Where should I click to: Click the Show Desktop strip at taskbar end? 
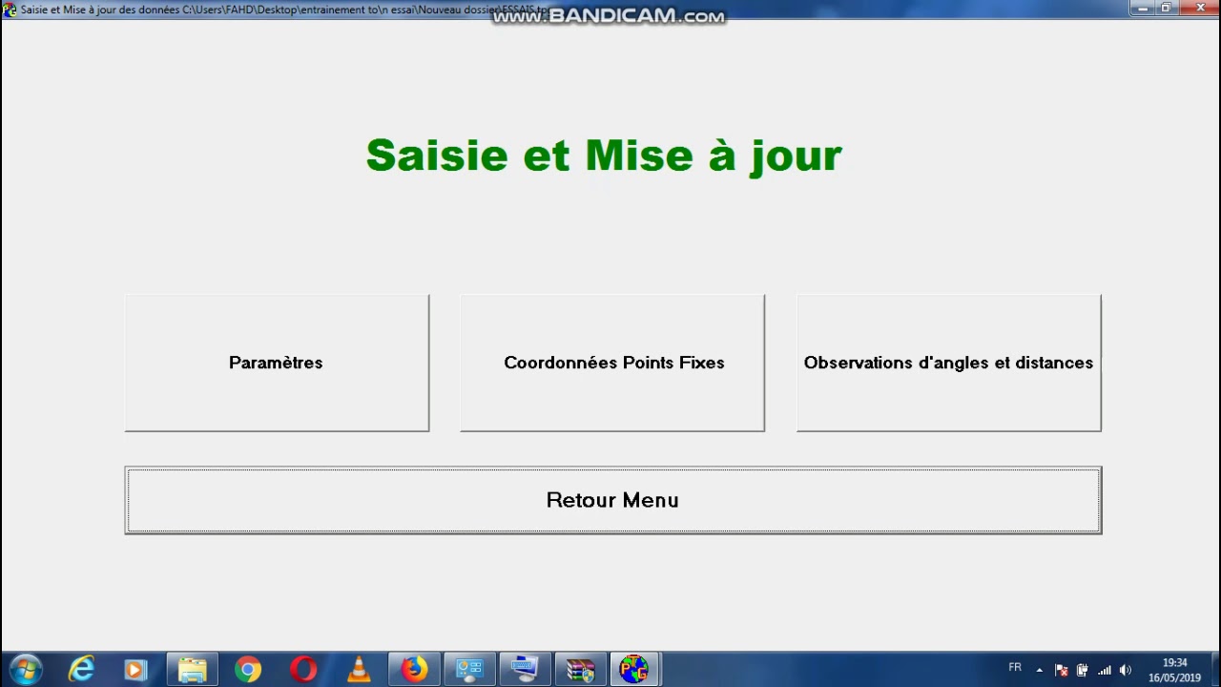(x=1214, y=670)
